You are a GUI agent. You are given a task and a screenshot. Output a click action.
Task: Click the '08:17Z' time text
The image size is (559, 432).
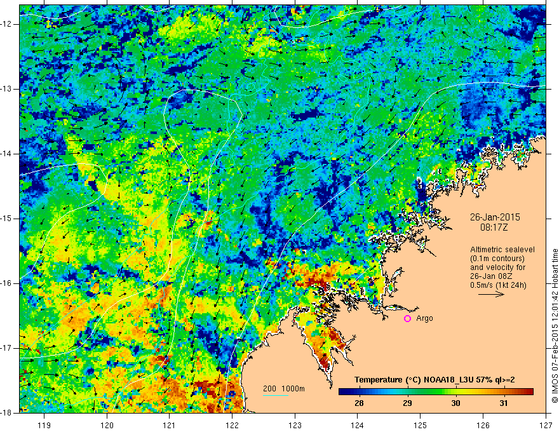(494, 227)
